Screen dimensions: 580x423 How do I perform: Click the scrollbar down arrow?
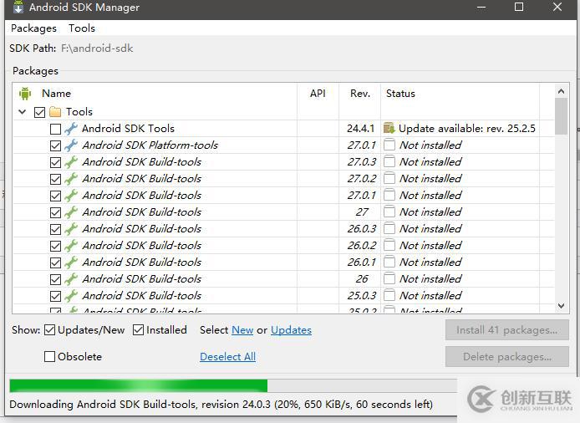click(x=561, y=306)
